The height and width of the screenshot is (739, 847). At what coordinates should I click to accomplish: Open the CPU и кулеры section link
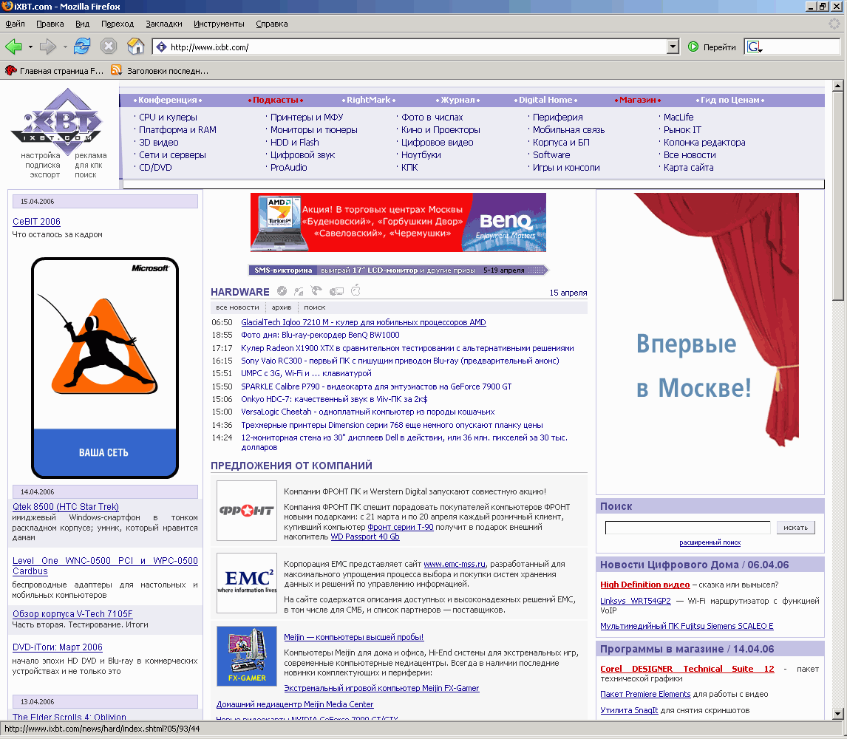click(168, 118)
